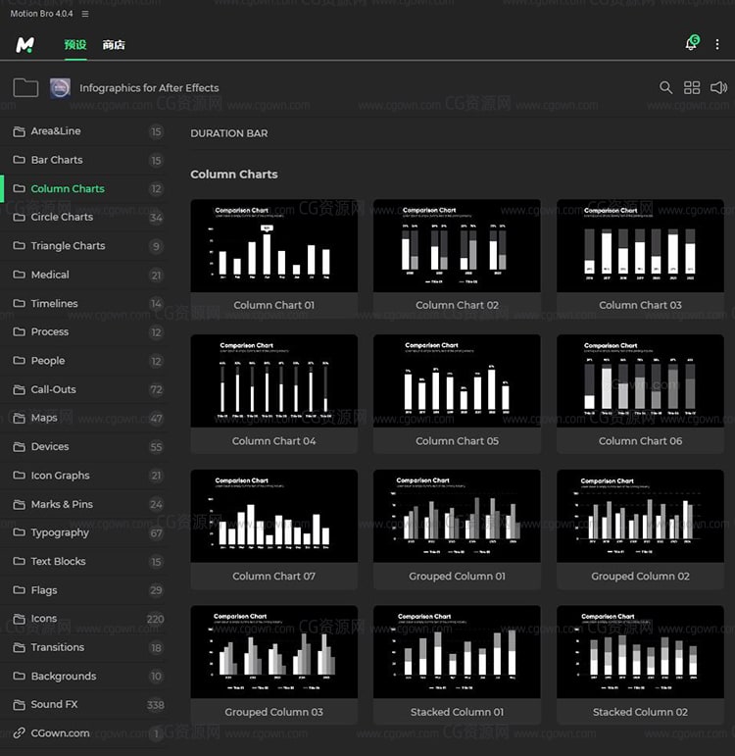The image size is (735, 756).
Task: Open the search magnifier icon
Action: tap(665, 87)
